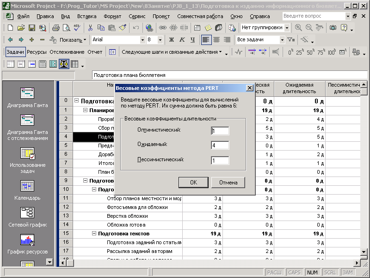Screen dimensions: 370x278
Task: Click the New document icon
Action: point(10,28)
